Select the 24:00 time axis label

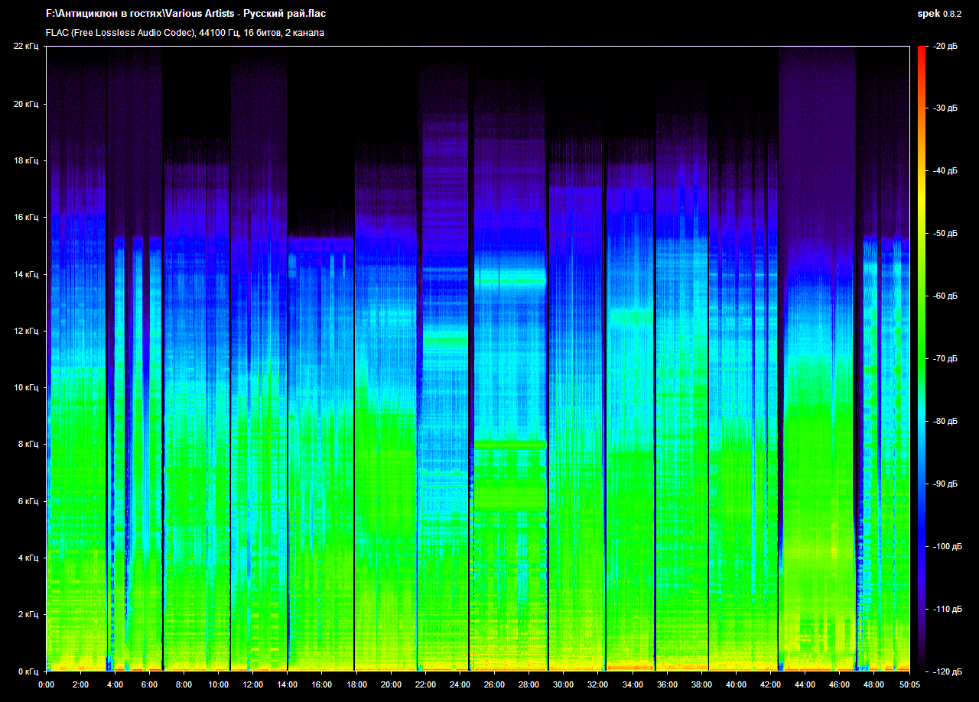(x=460, y=684)
